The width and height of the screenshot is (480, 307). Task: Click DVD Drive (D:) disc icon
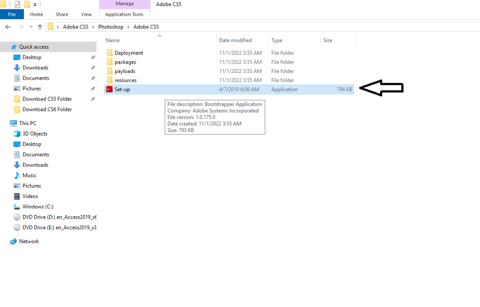[17, 217]
